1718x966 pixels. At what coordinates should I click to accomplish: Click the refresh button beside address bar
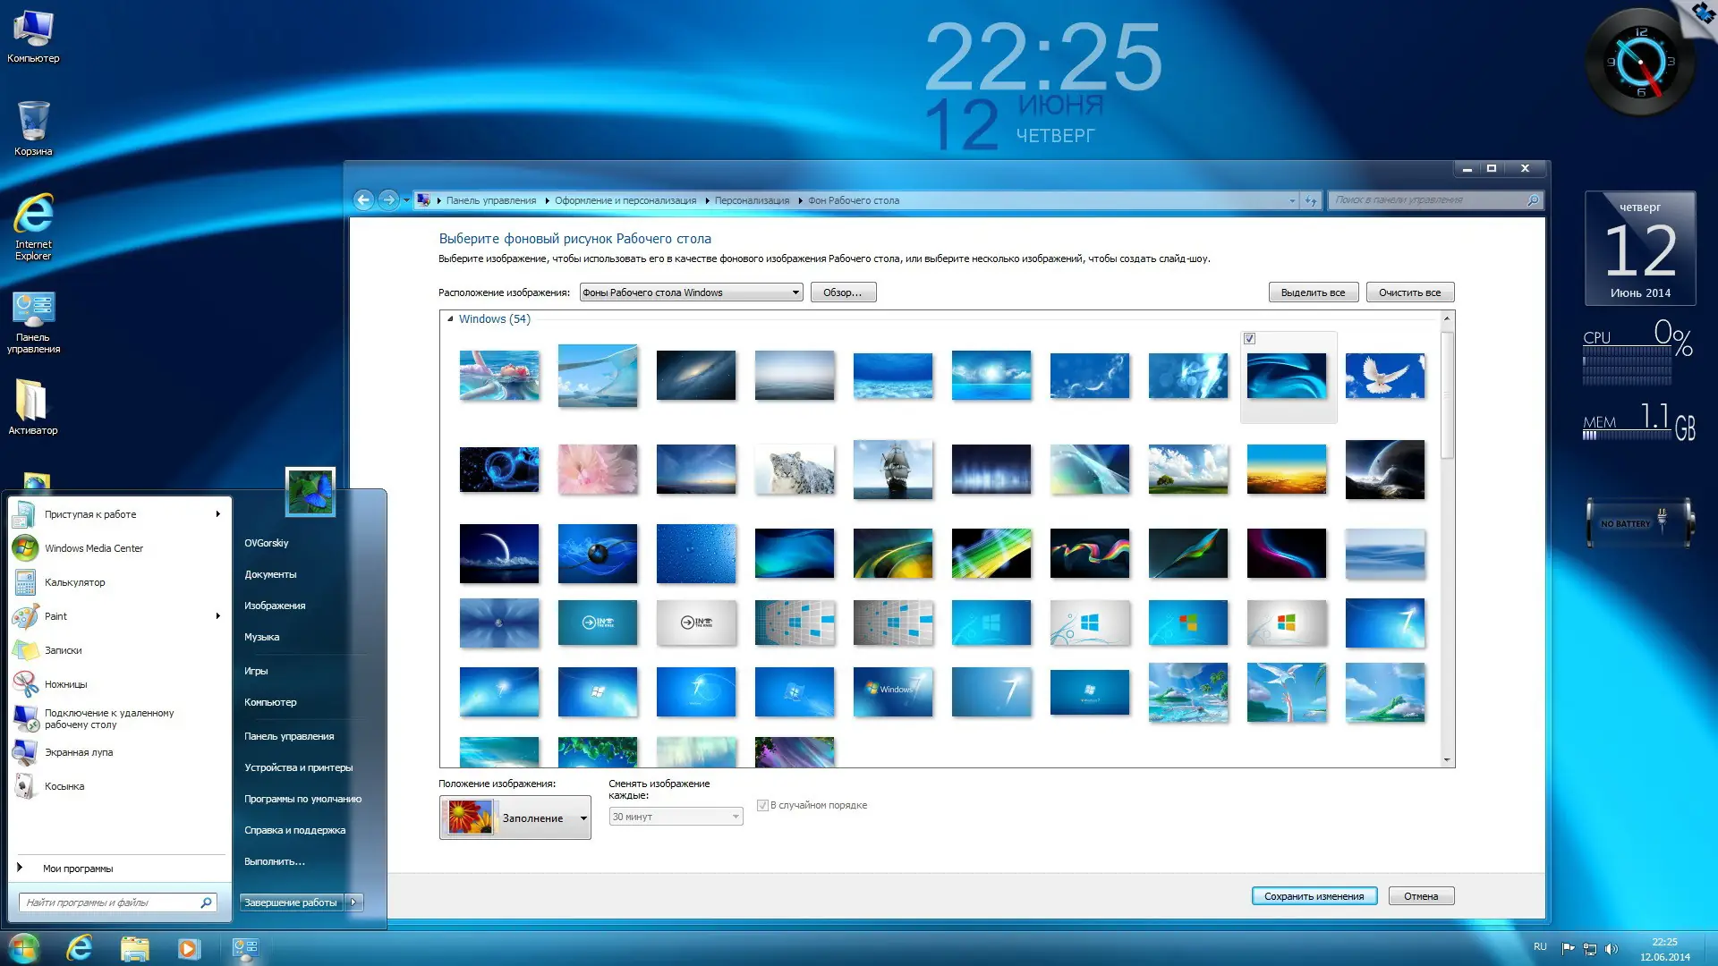click(x=1311, y=200)
